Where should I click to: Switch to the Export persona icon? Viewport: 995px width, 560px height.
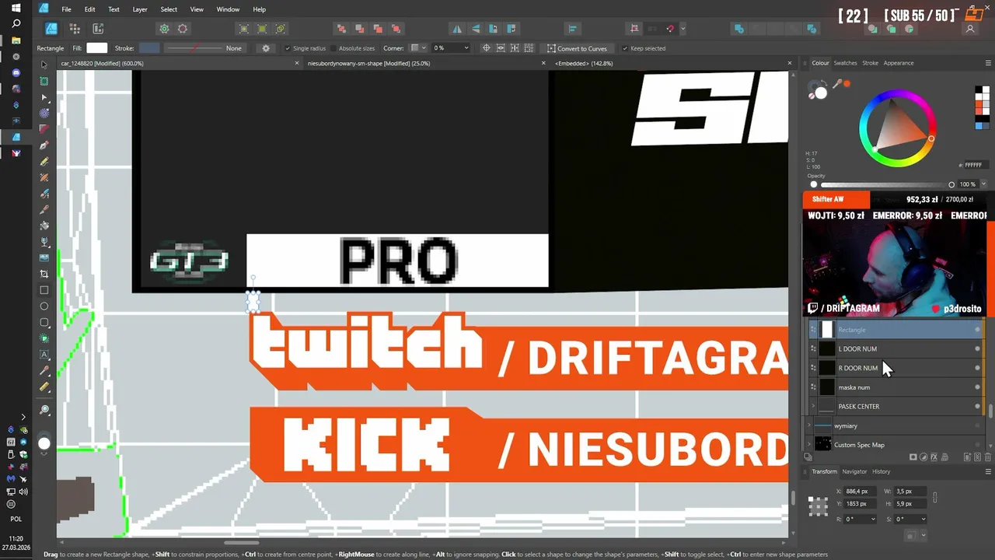pos(98,29)
